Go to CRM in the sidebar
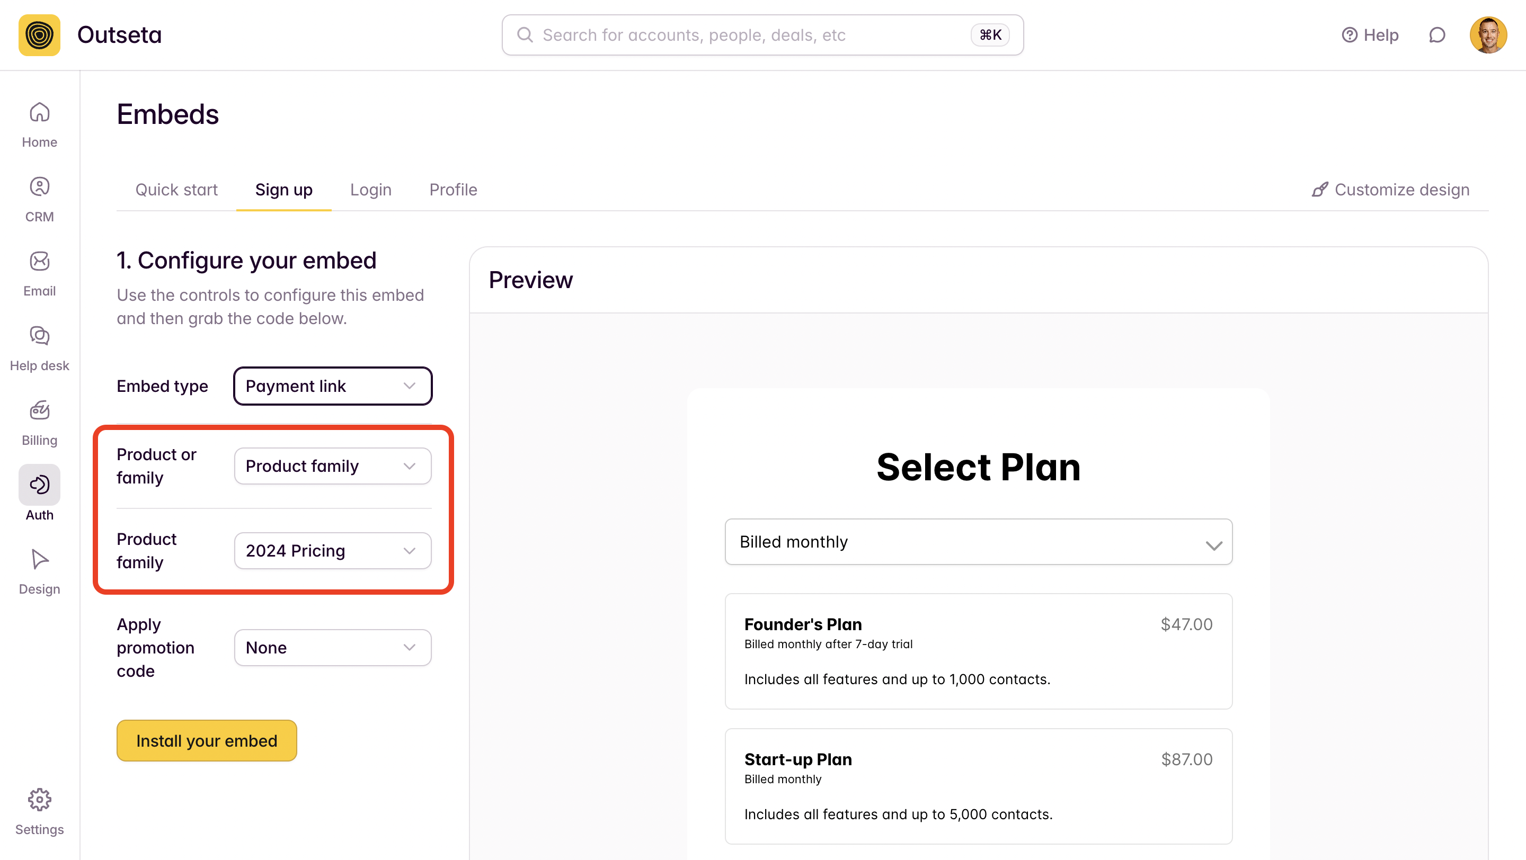The width and height of the screenshot is (1526, 860). coord(39,186)
